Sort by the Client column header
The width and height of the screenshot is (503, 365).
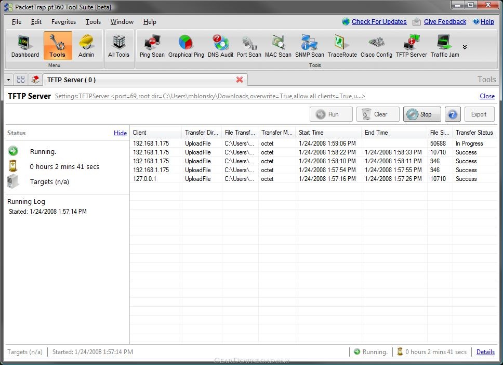tap(156, 133)
